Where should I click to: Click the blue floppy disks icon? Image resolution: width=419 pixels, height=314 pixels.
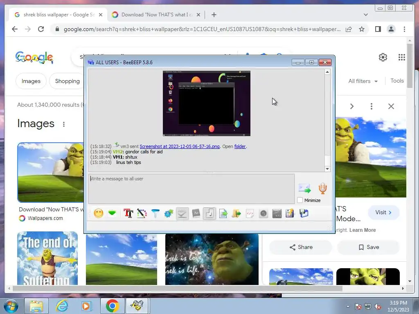[x=304, y=213]
